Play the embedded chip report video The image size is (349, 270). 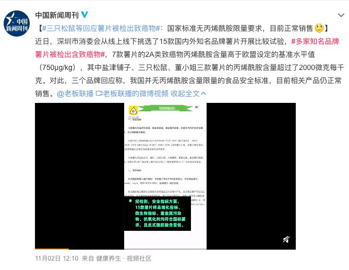(165, 176)
